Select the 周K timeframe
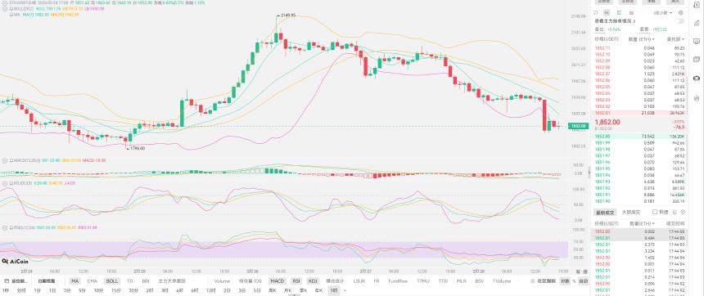The height and width of the screenshot is (296, 704). click(272, 290)
